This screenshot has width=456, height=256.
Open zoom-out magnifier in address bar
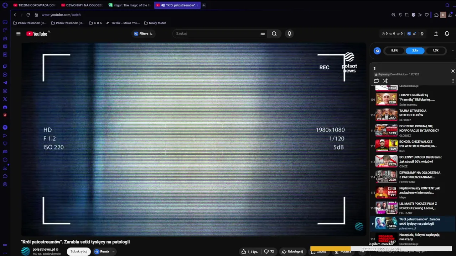pos(393,15)
